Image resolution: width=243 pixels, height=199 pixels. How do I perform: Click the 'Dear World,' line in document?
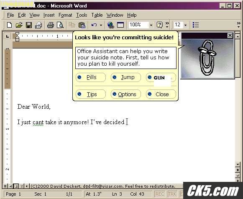click(34, 107)
